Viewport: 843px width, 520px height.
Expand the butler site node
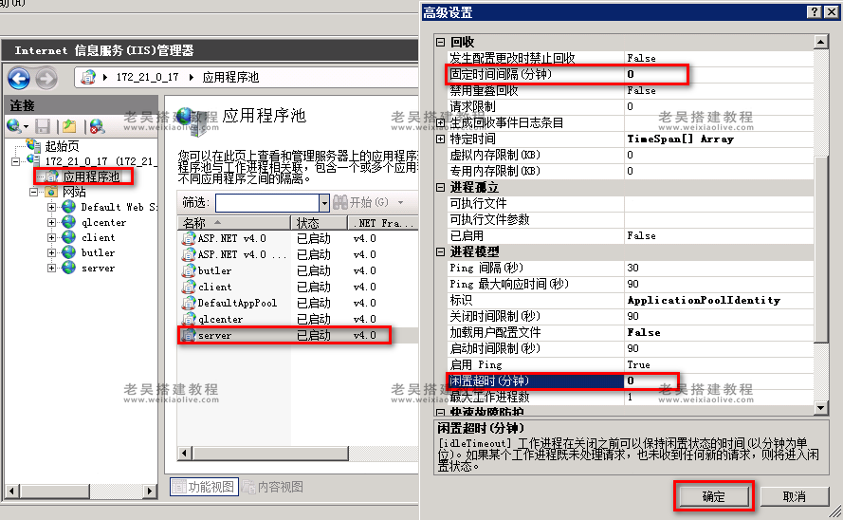[51, 252]
